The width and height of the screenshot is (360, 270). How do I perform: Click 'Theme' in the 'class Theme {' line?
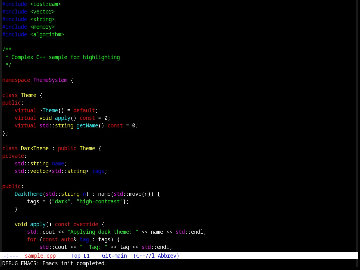(29, 95)
